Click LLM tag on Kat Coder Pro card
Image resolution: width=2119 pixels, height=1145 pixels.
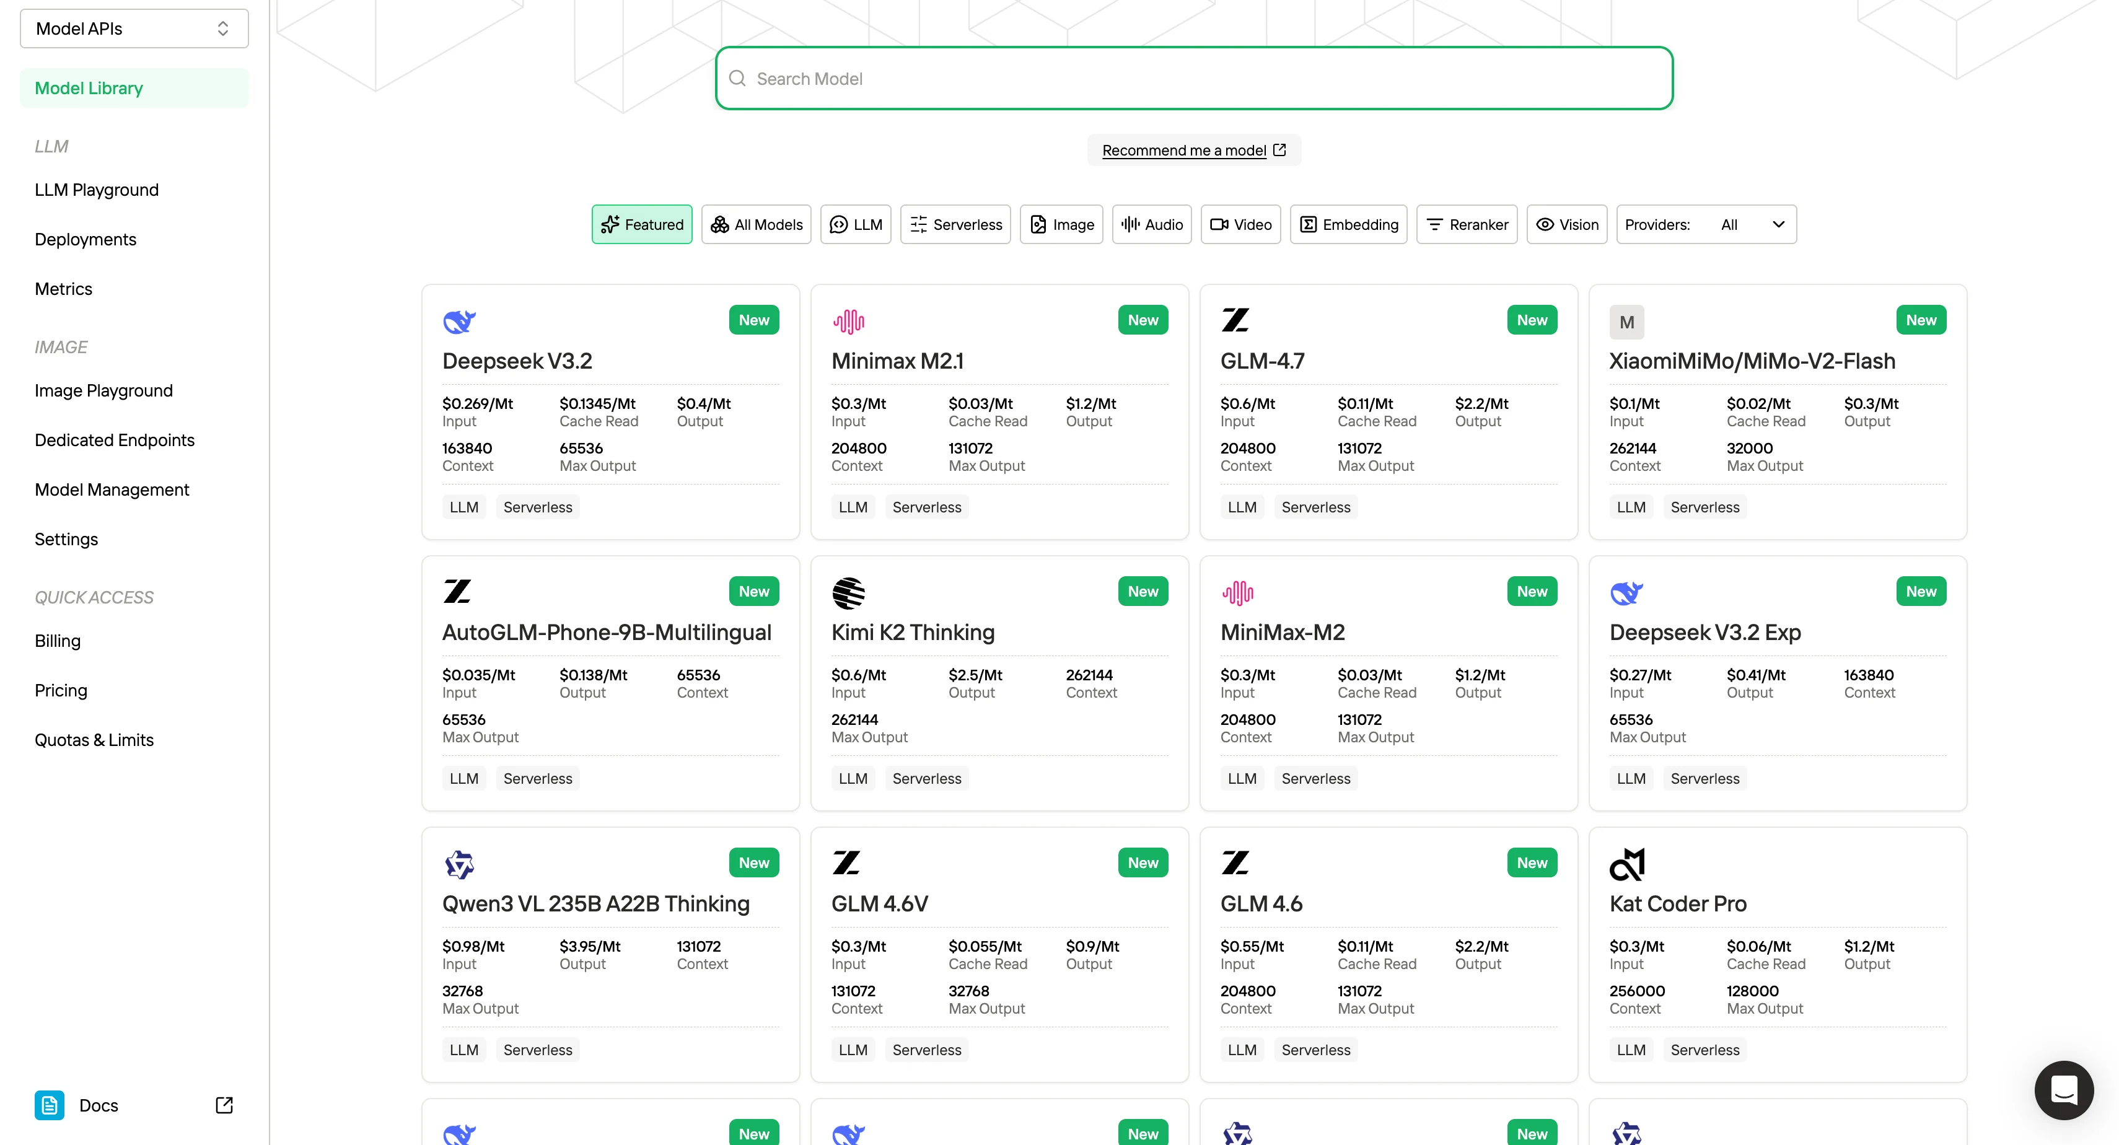1630,1050
